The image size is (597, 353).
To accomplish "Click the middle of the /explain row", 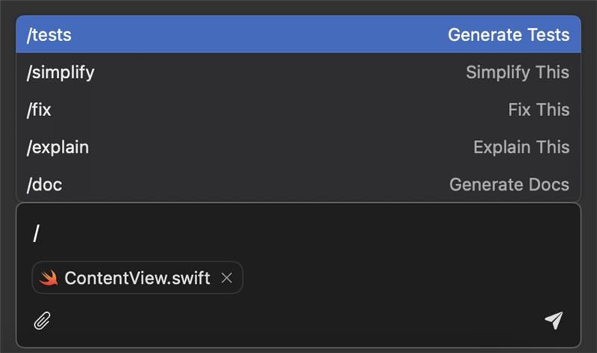I will (298, 147).
